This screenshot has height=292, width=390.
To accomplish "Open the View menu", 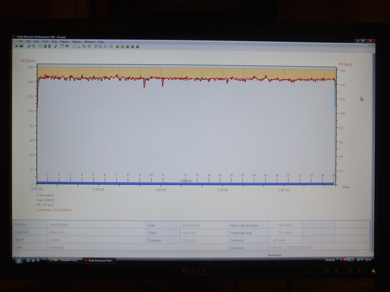I will (36, 41).
